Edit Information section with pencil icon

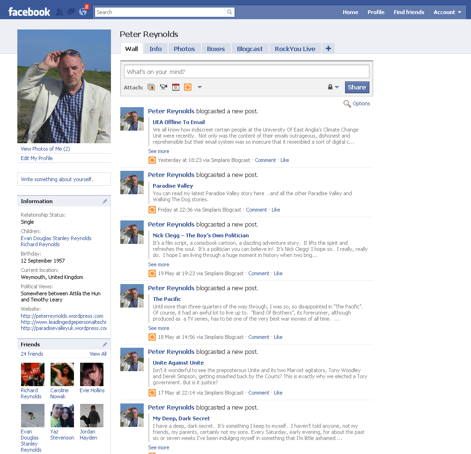[x=105, y=201]
